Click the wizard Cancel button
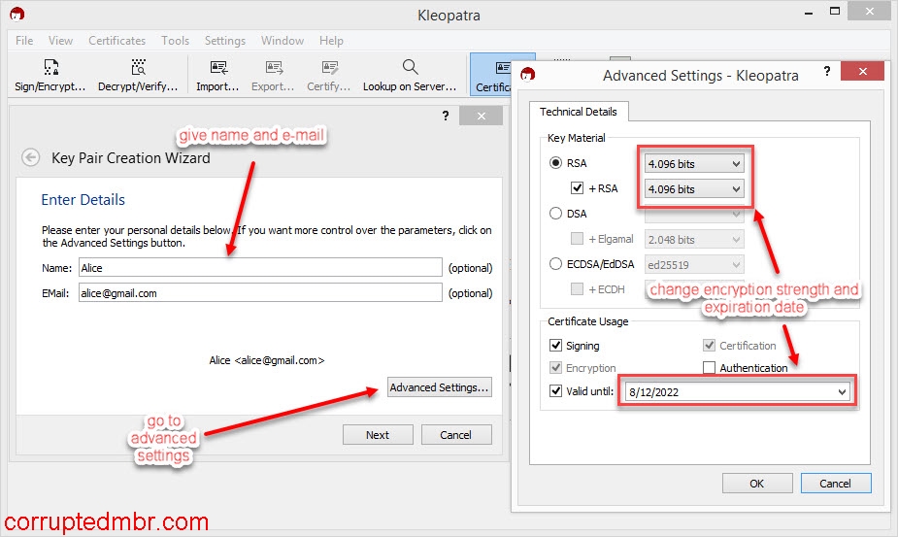Screen dimensions: 898x537 [456, 435]
